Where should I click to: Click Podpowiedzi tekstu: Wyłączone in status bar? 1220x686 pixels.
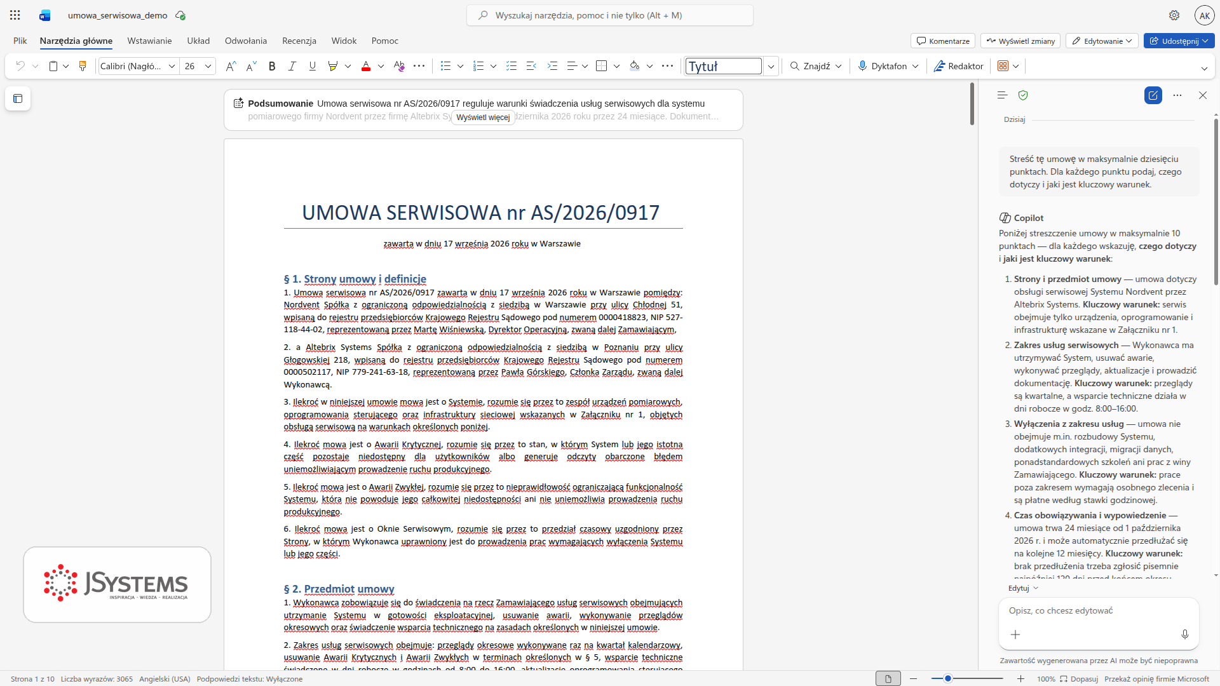250,679
